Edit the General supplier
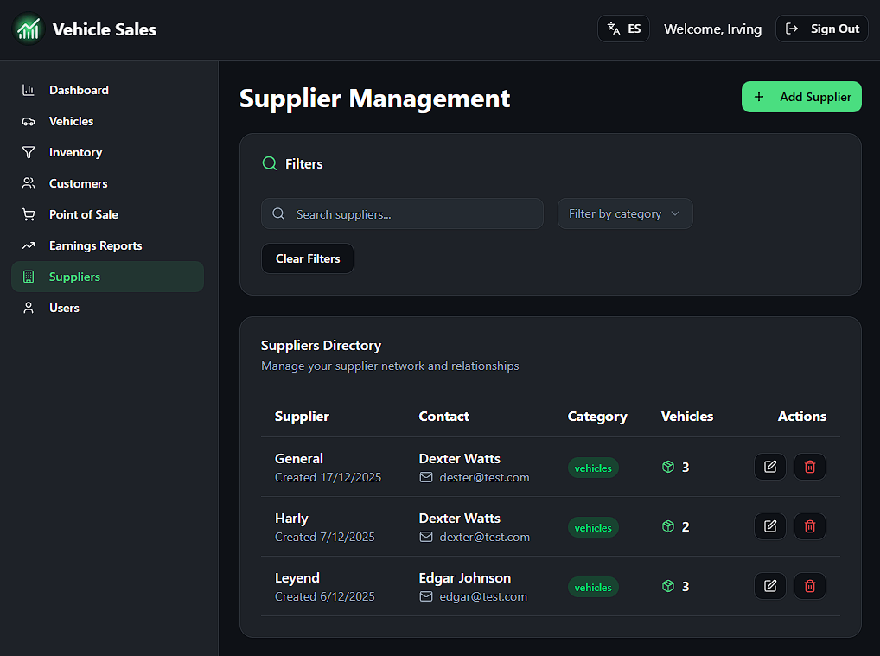 pyautogui.click(x=770, y=467)
